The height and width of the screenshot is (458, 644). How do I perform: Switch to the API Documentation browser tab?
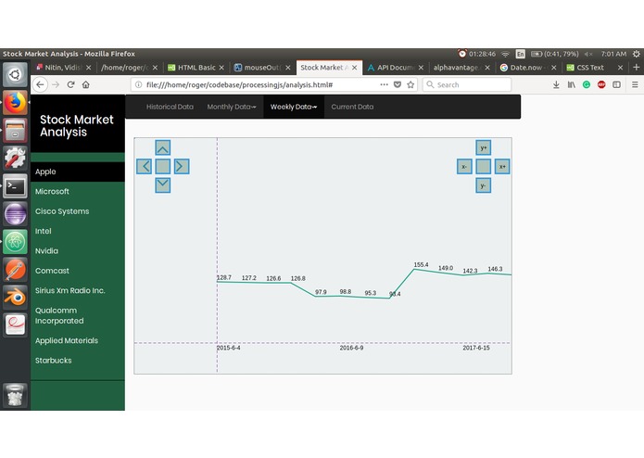tap(396, 68)
